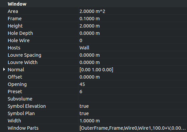This screenshot has height=132, width=187.
Task: Edit the Hole Depth value
Action: [133, 33]
